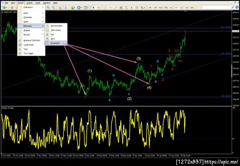
Task: Click the toolbar search input field
Action: [216, 7]
